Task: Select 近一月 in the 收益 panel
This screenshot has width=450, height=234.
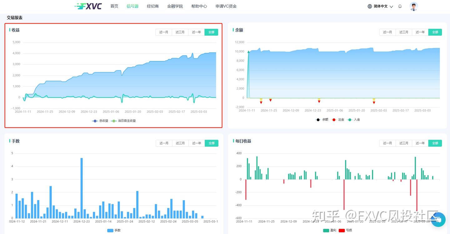Action: point(164,32)
